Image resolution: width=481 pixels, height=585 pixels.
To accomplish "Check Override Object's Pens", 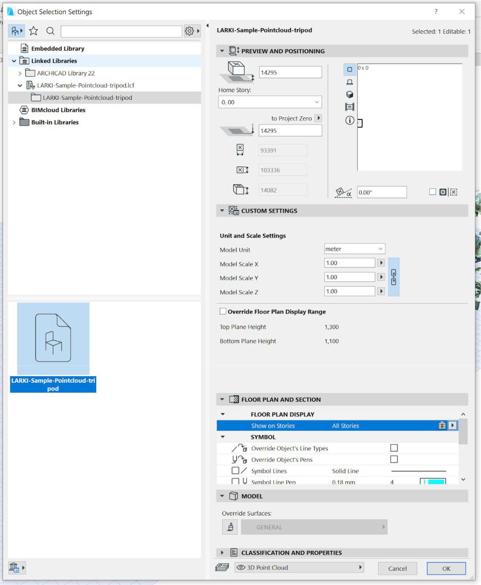I will [394, 459].
